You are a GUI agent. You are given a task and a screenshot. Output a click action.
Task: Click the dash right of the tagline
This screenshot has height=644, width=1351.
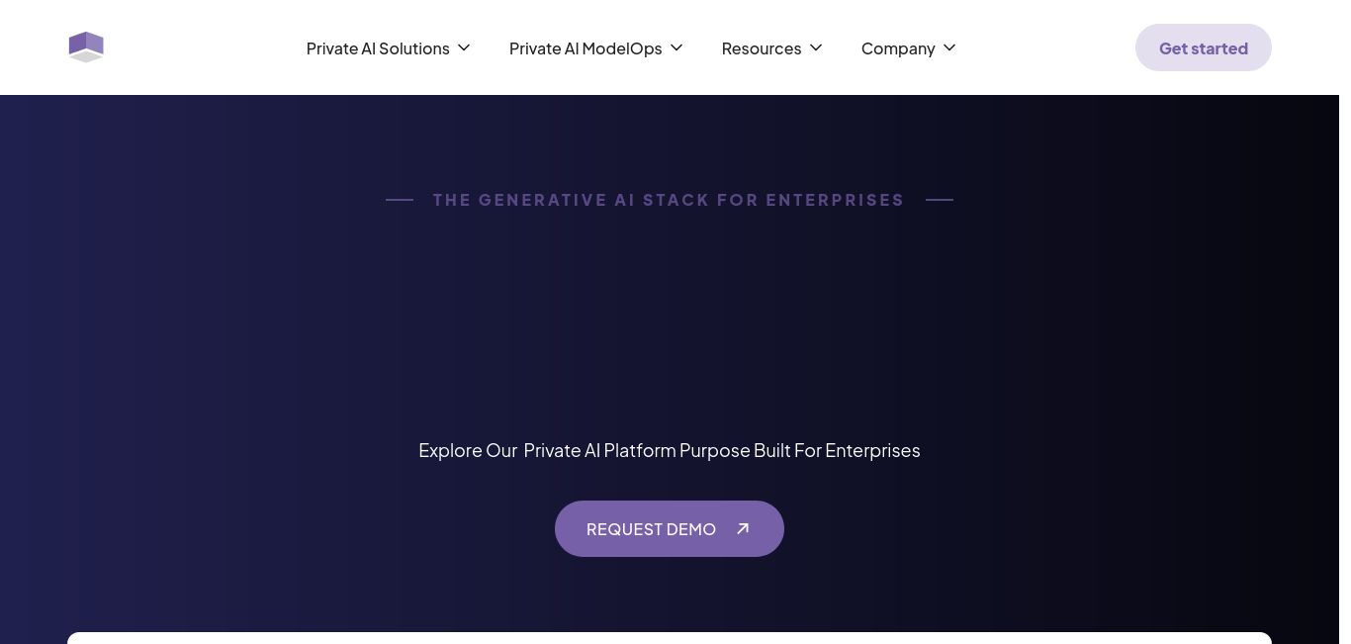(940, 200)
